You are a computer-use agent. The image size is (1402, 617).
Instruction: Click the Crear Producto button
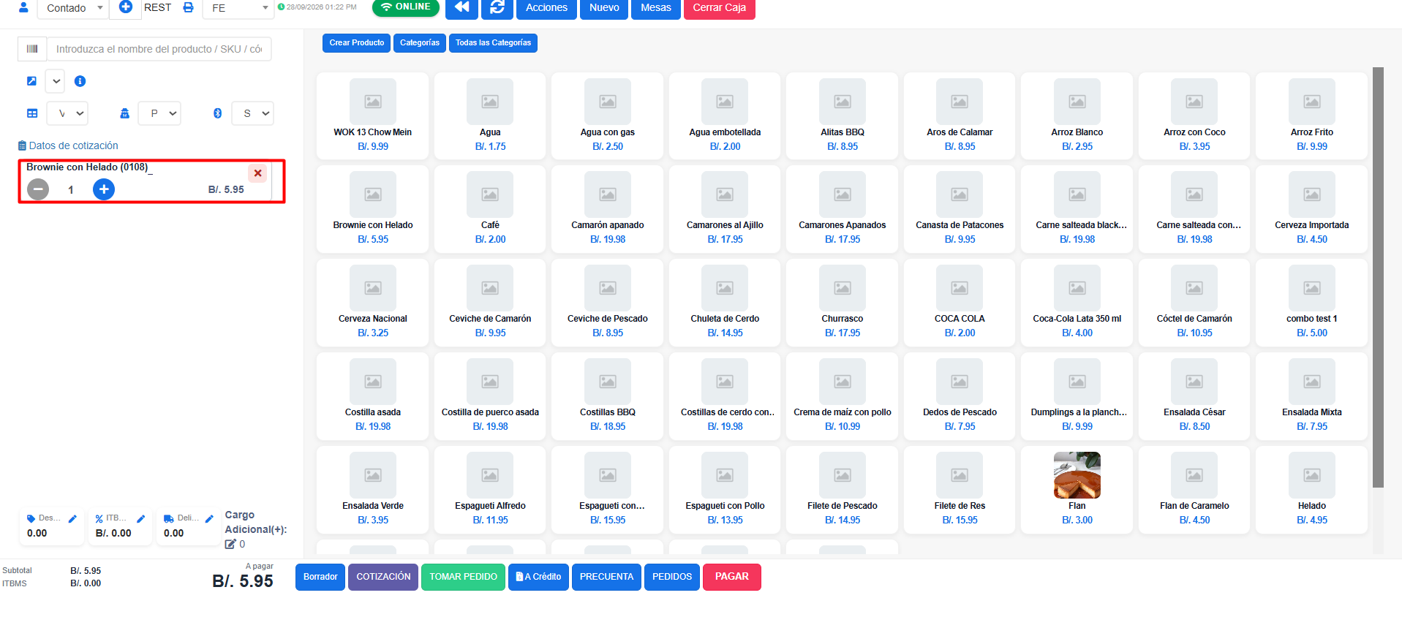tap(357, 43)
